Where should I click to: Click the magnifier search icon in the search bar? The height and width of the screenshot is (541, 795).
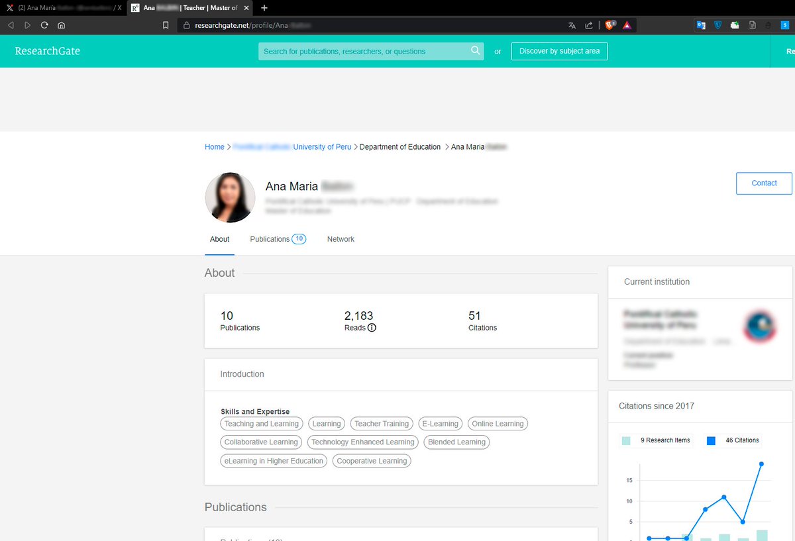click(x=476, y=50)
